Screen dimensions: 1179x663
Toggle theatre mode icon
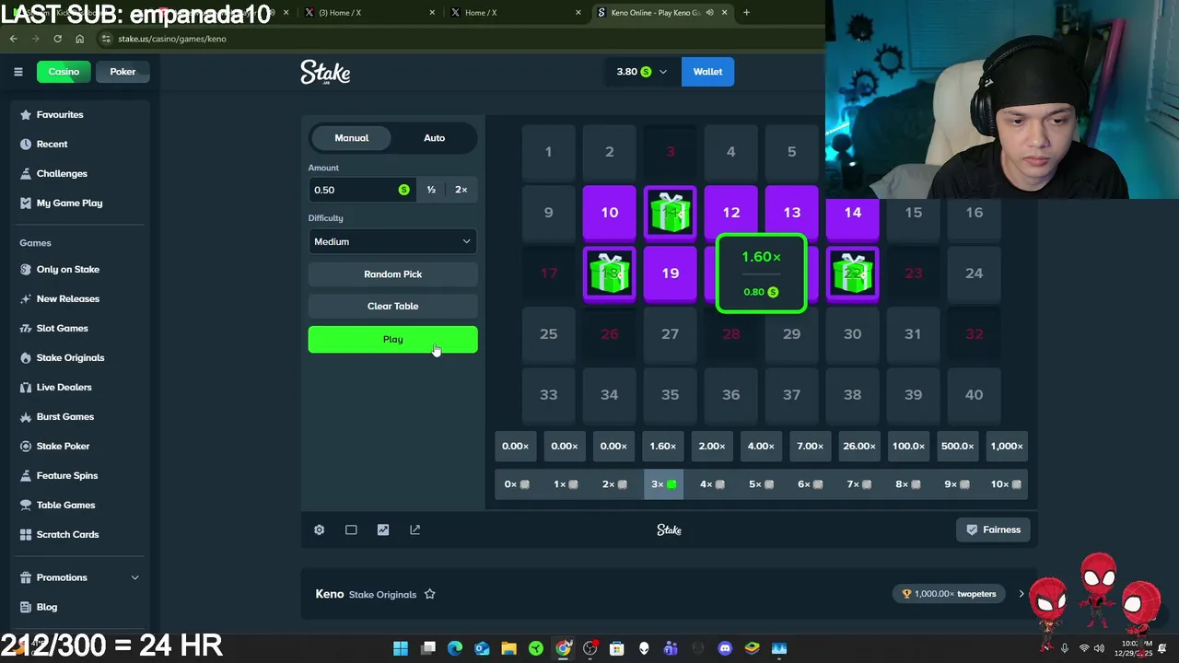(x=351, y=529)
